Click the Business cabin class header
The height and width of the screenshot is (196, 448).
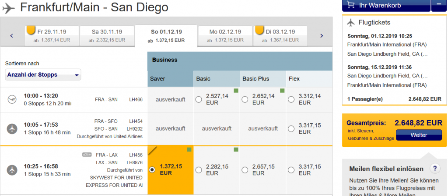tap(240, 61)
